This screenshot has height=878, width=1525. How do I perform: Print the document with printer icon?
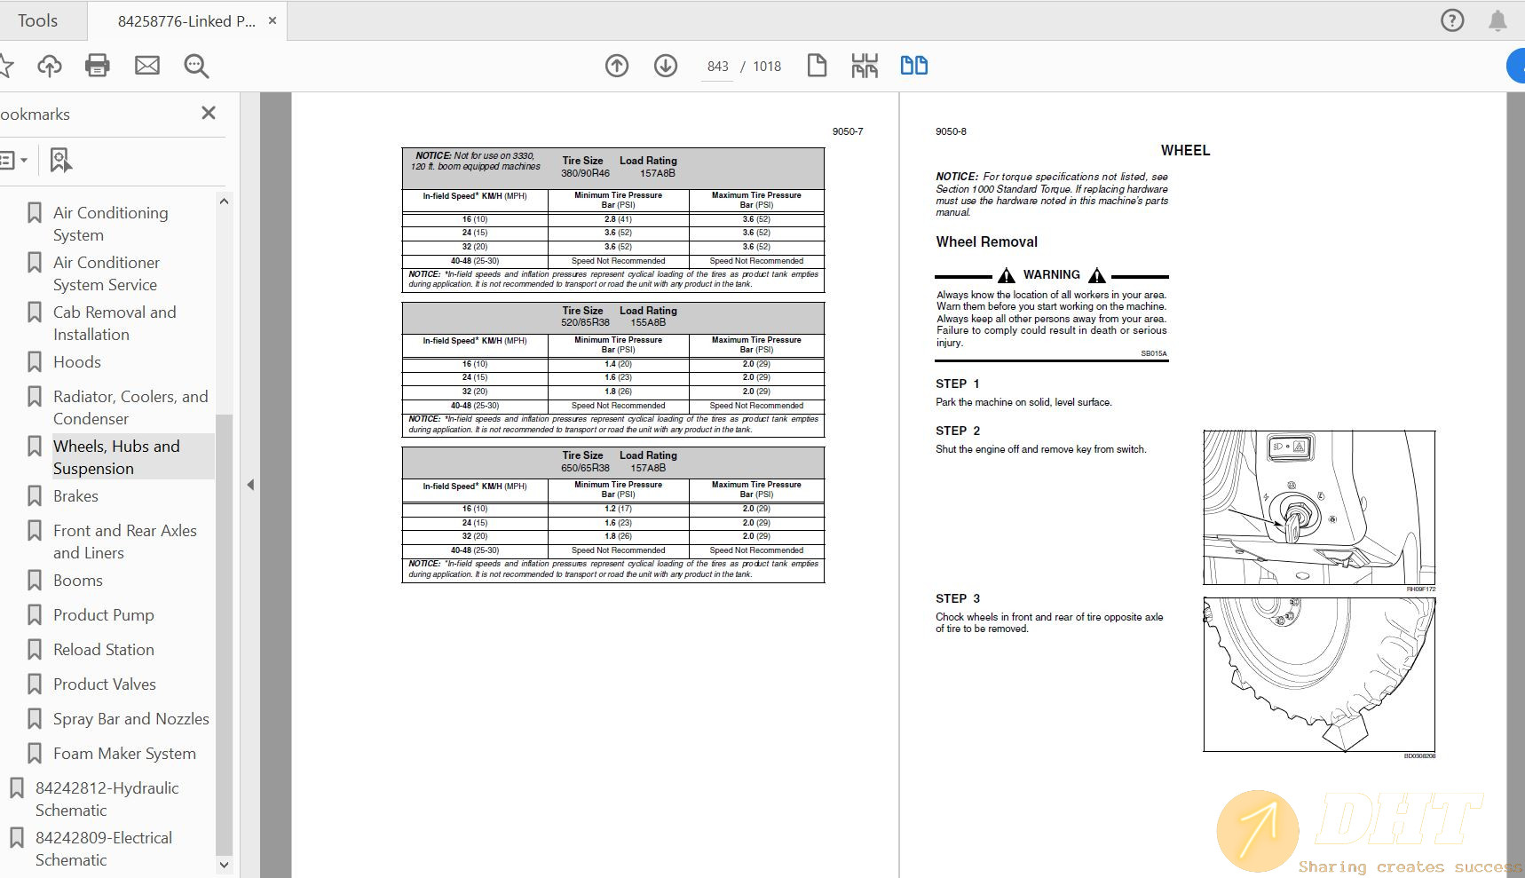[x=97, y=65]
